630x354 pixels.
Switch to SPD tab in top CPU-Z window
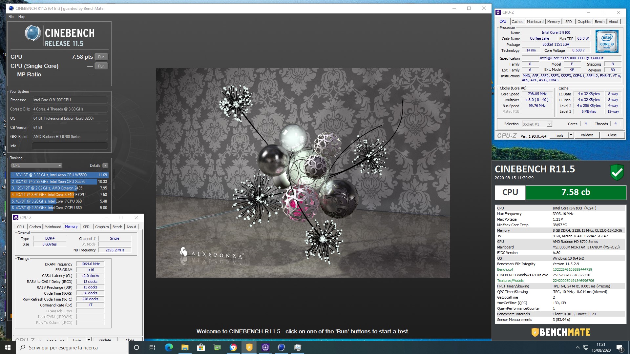click(568, 22)
